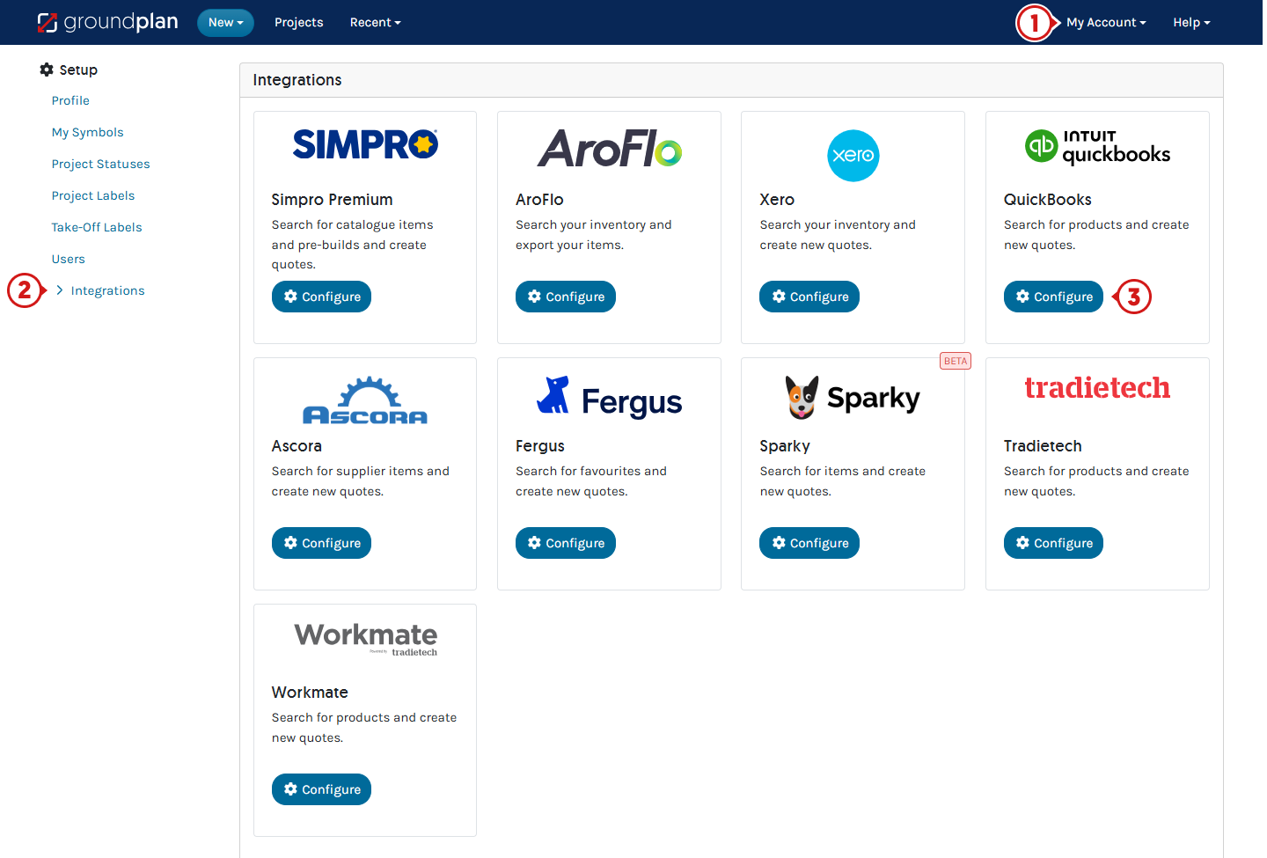Click 'Search for items' Sparky description
The image size is (1267, 858).
(843, 481)
